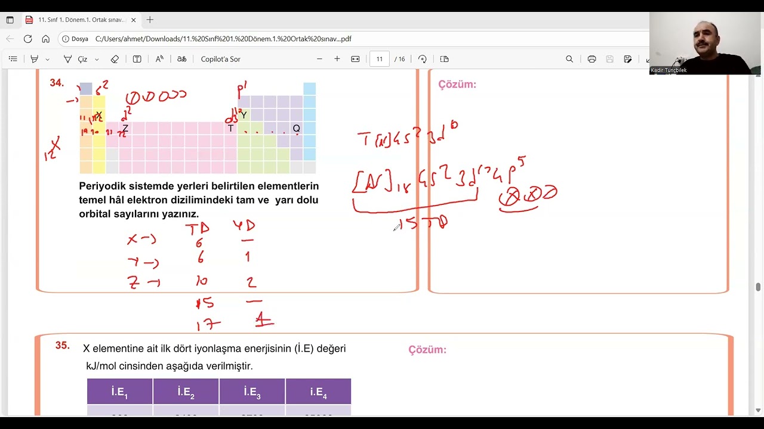Start read aloud

[159, 59]
